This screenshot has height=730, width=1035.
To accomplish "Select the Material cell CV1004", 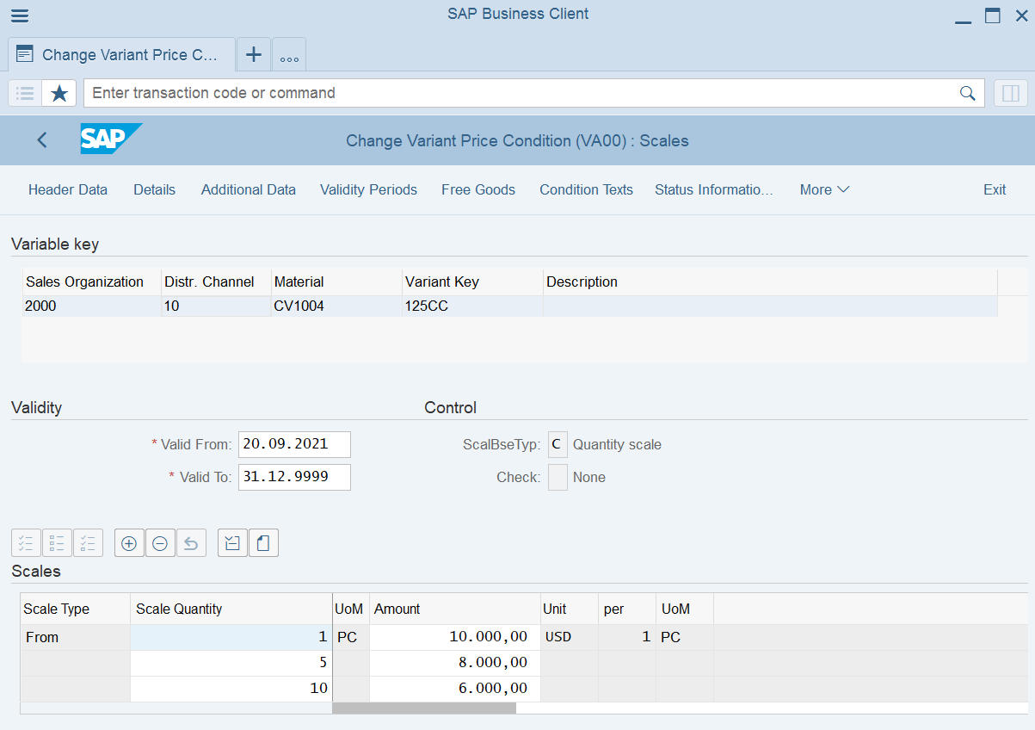I will tap(337, 306).
